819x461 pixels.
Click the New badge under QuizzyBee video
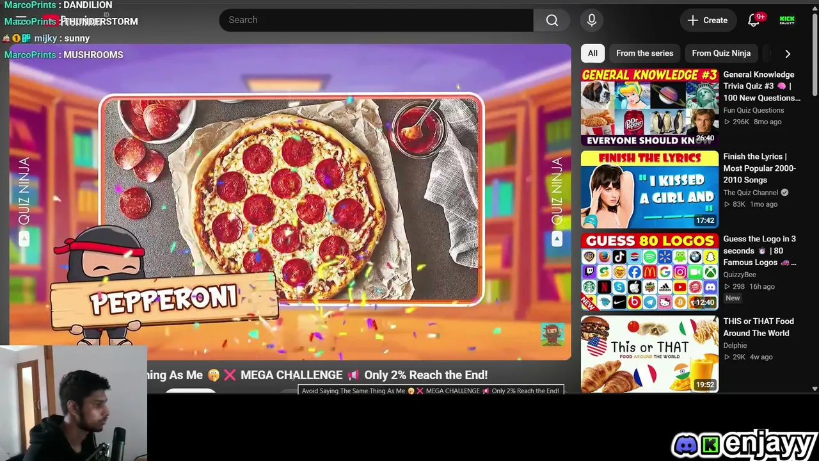[x=733, y=298]
